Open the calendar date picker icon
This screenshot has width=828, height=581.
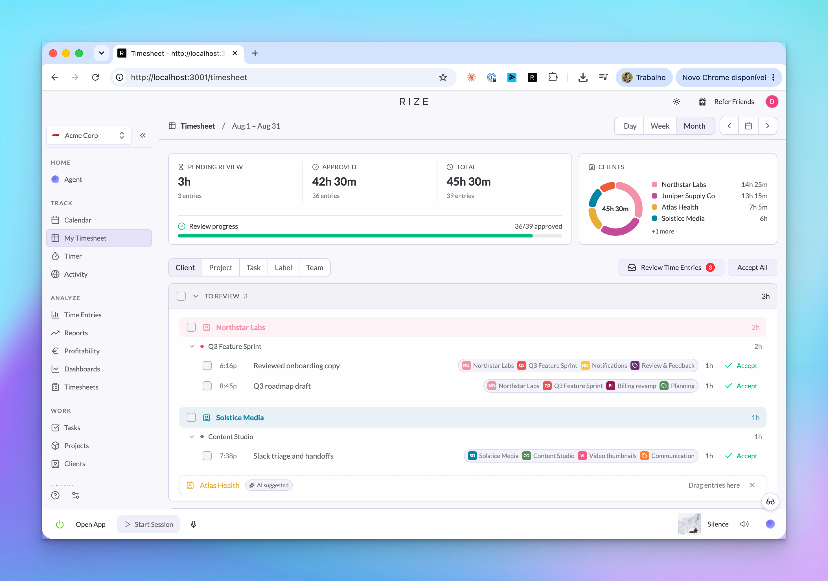click(x=748, y=126)
